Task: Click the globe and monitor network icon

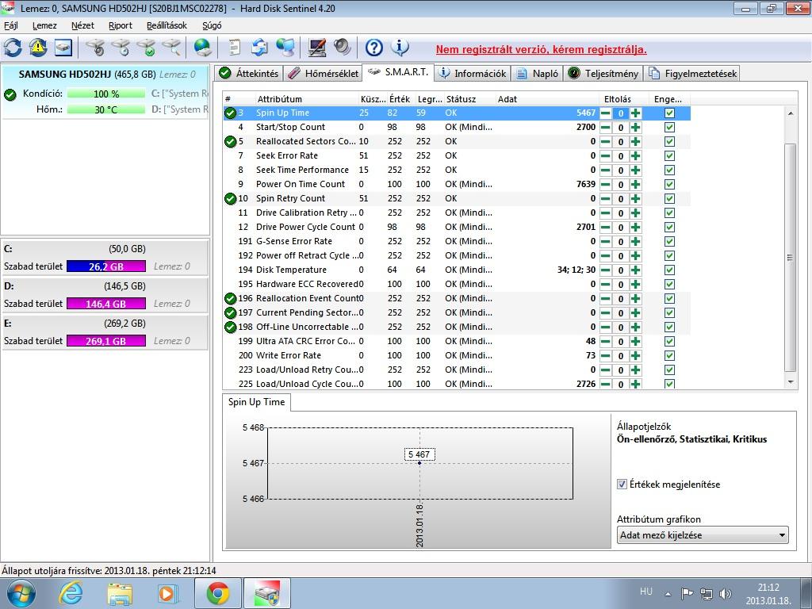Action: click(285, 48)
